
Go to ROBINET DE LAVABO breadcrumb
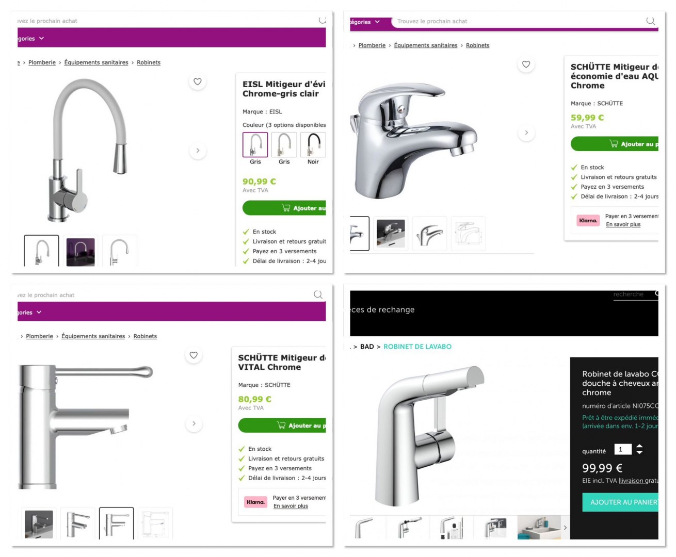coord(417,347)
